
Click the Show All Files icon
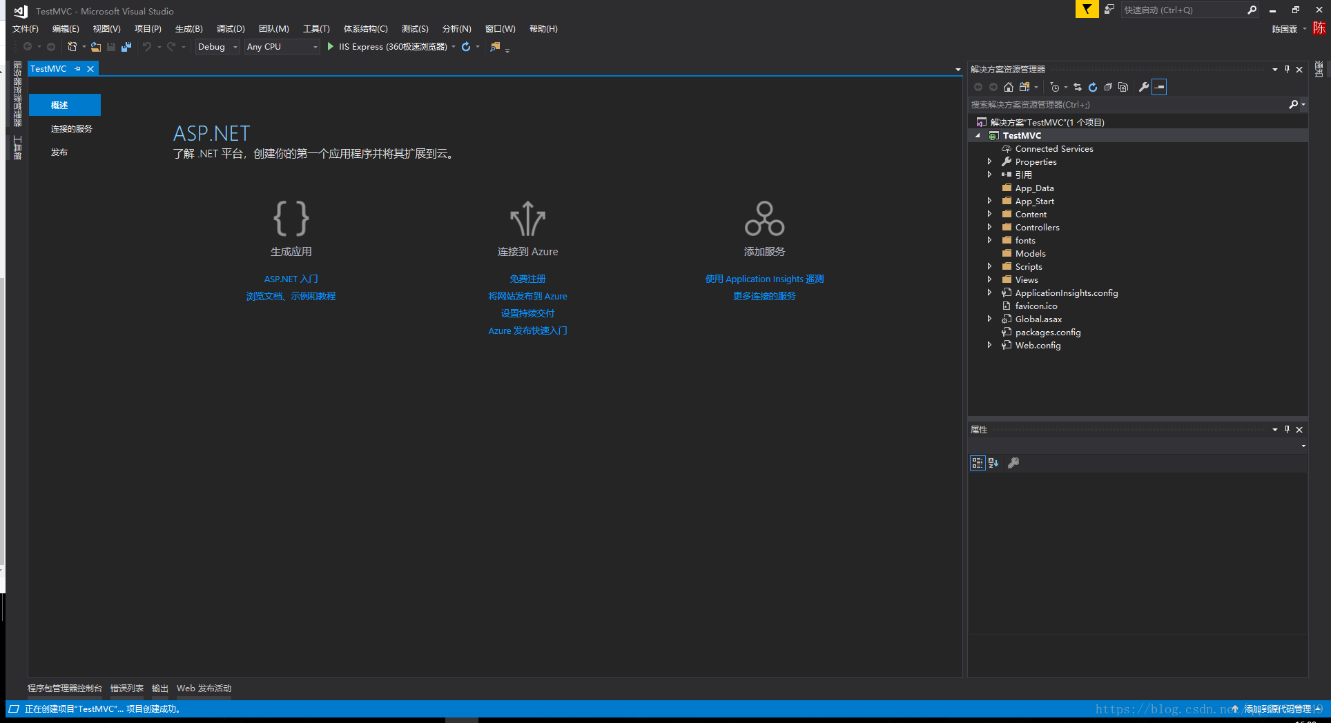click(x=1123, y=87)
